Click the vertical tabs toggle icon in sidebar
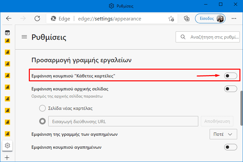The width and height of the screenshot is (243, 162). [x=7, y=33]
